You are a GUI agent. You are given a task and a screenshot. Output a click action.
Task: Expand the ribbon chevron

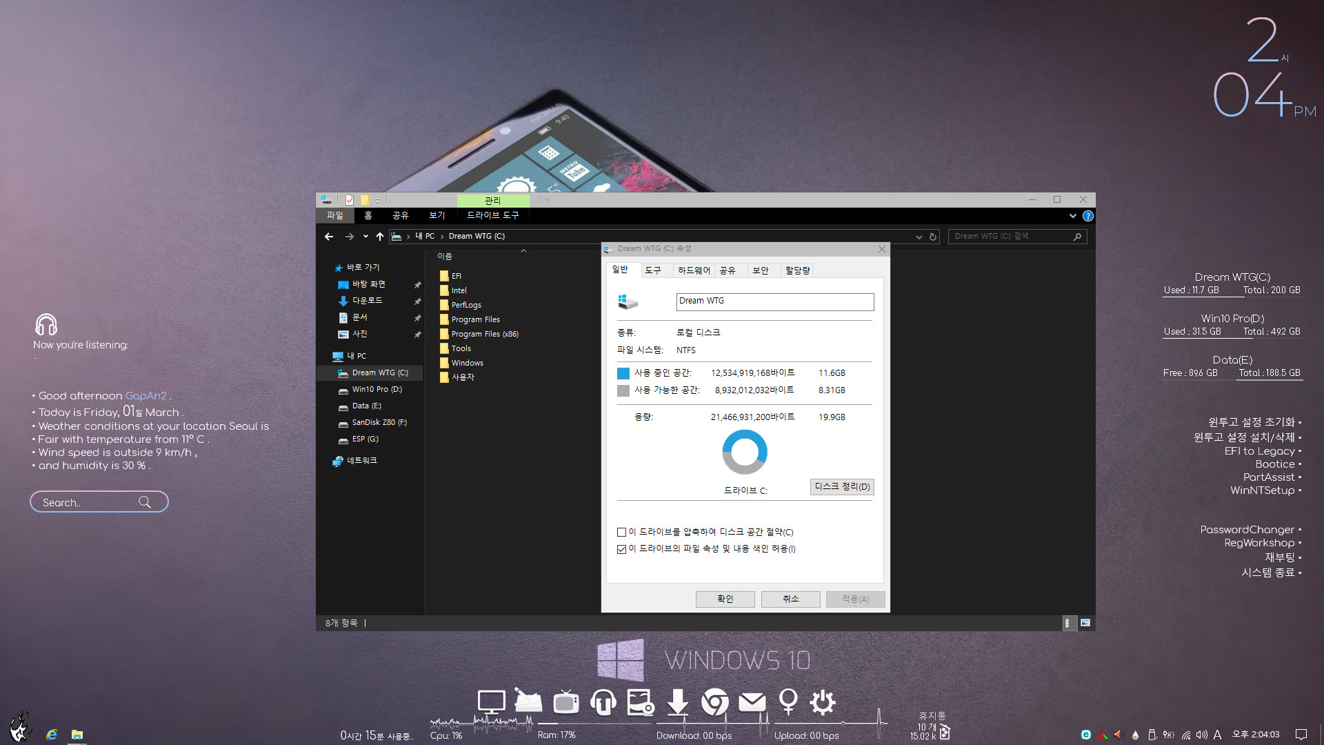click(1073, 216)
